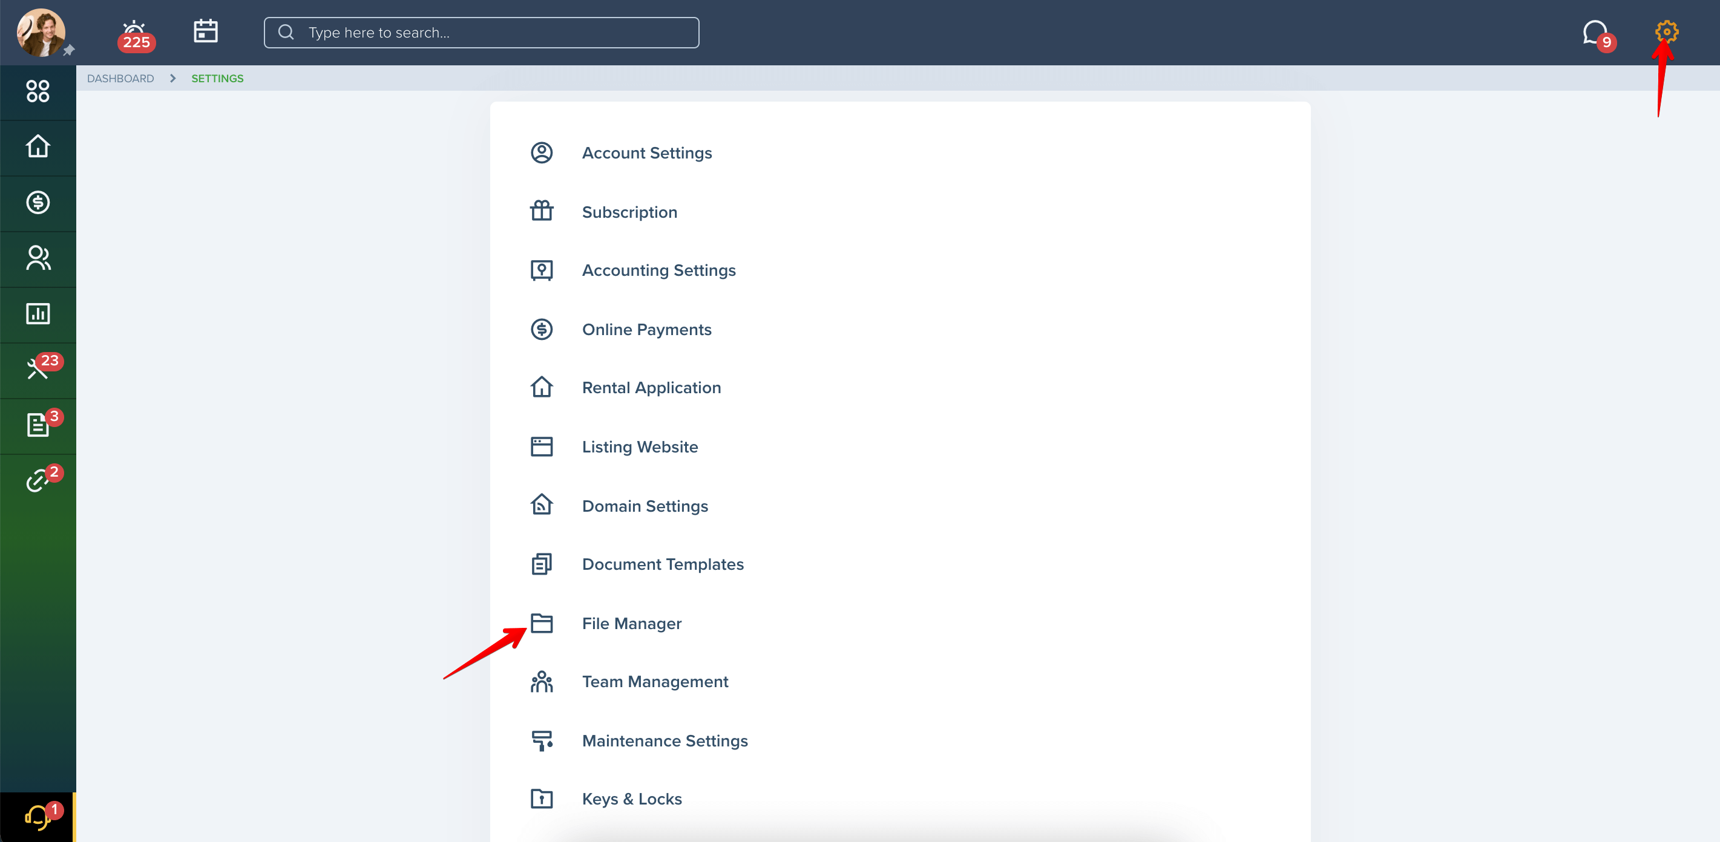The width and height of the screenshot is (1720, 842).
Task: Click the Rental Application house icon
Action: [542, 387]
